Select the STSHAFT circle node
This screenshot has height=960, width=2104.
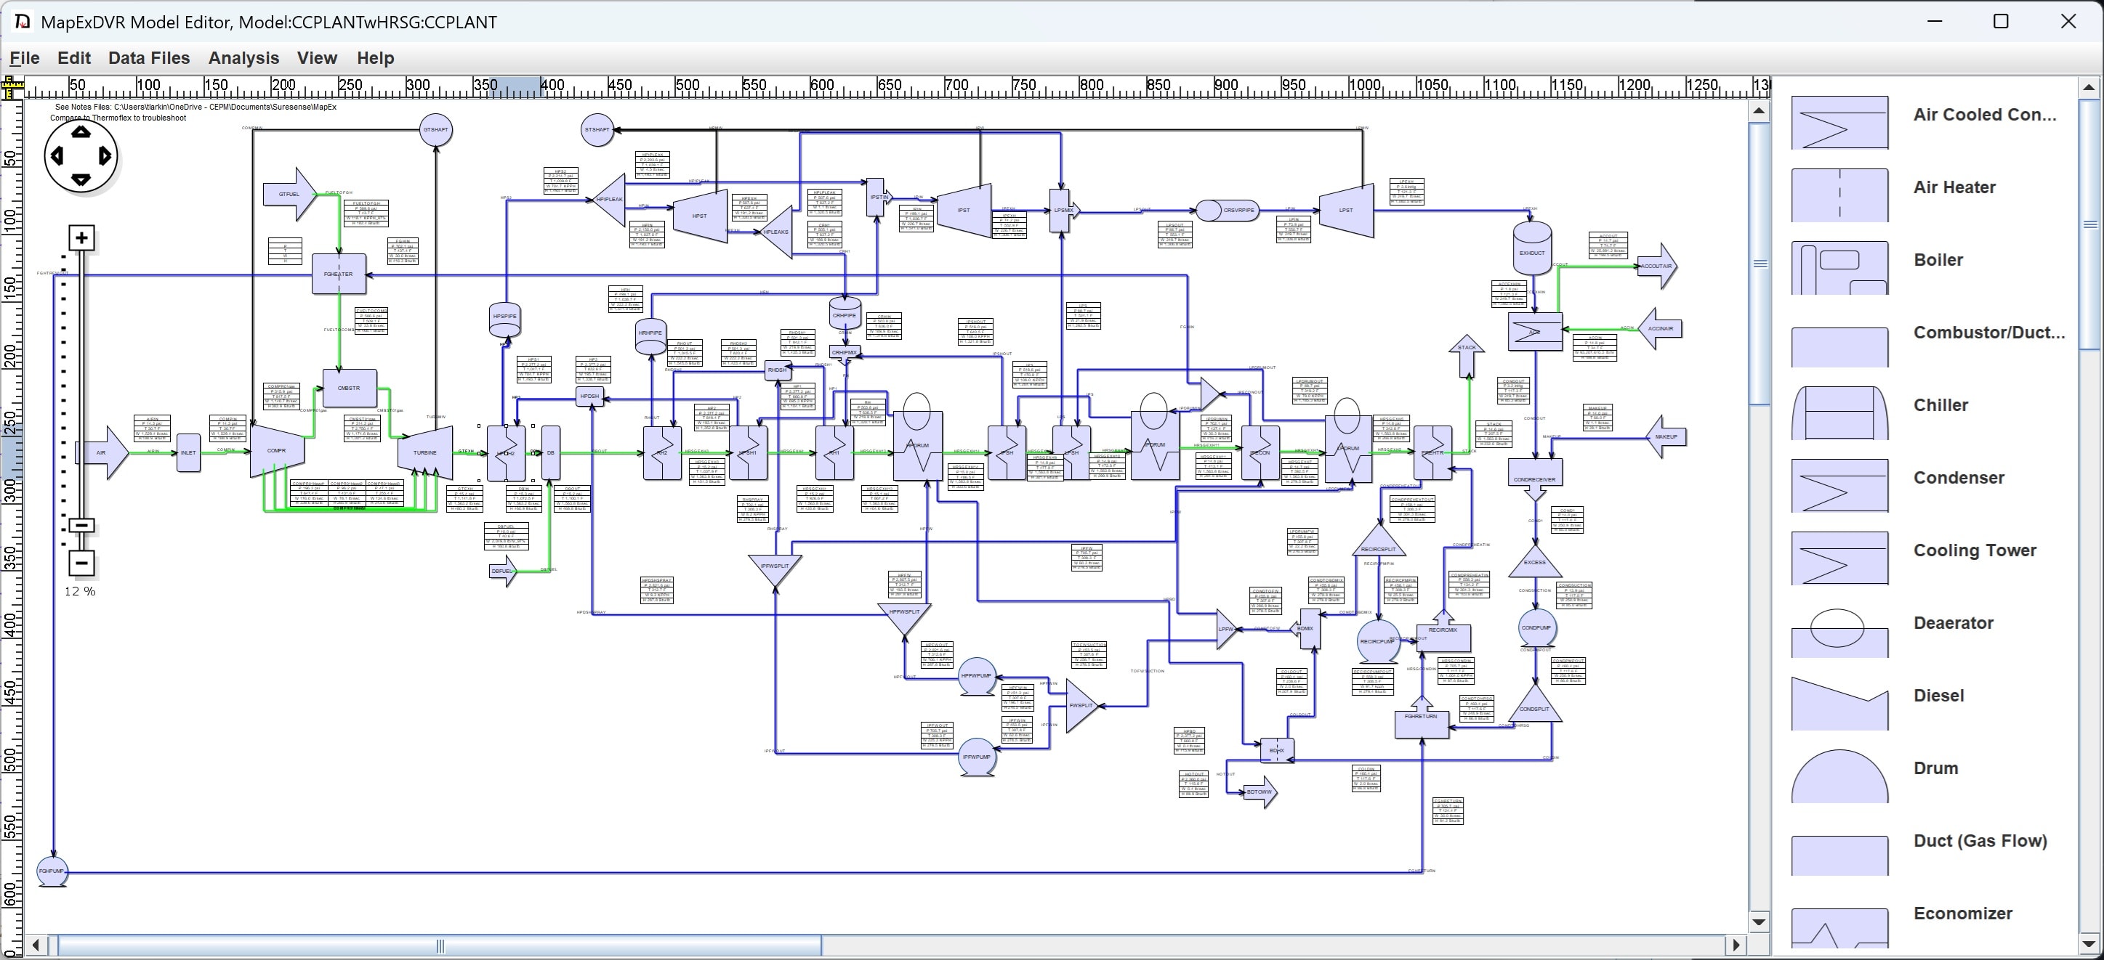point(597,130)
